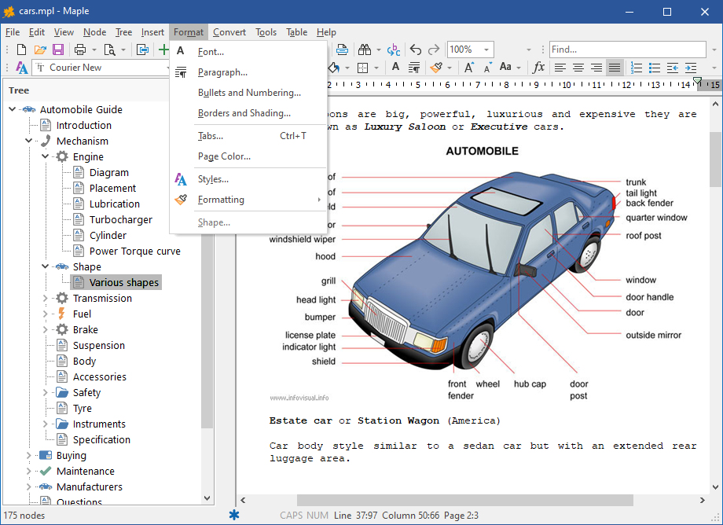Collapse the Engine tree node
723x525 pixels.
pyautogui.click(x=46, y=156)
